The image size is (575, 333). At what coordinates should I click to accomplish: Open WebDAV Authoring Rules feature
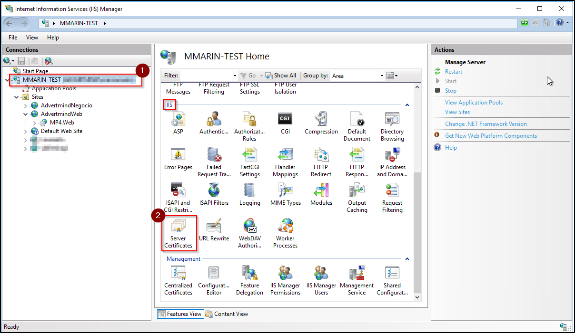coord(249,233)
